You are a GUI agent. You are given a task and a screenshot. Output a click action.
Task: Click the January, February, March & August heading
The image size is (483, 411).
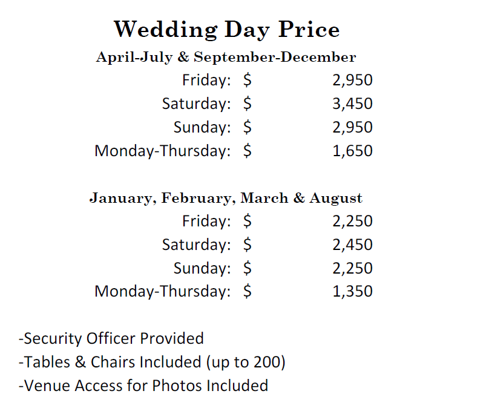coord(226,198)
